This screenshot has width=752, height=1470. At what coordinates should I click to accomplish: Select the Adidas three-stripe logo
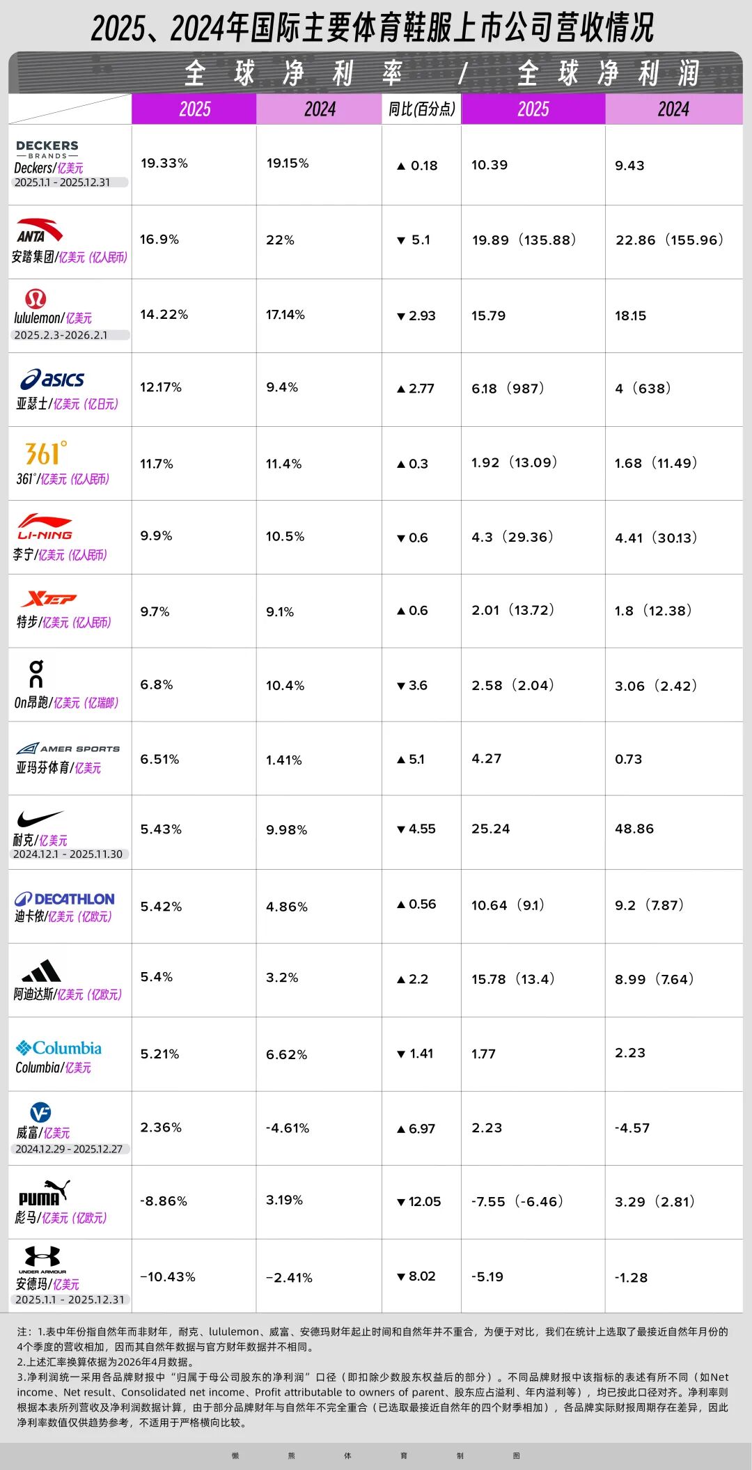[41, 971]
